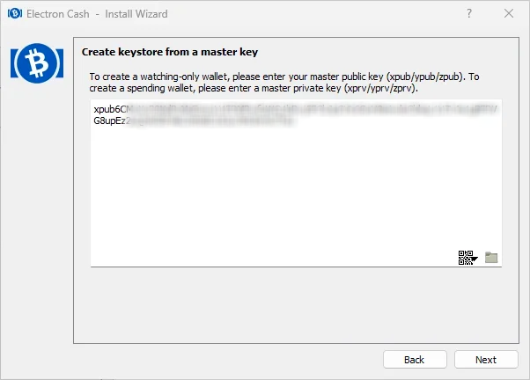530x380 pixels.
Task: Open the question mark help button
Action: [x=469, y=13]
